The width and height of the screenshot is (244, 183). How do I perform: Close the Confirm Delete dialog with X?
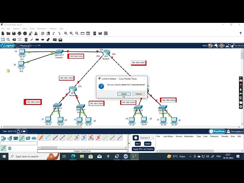(144, 79)
